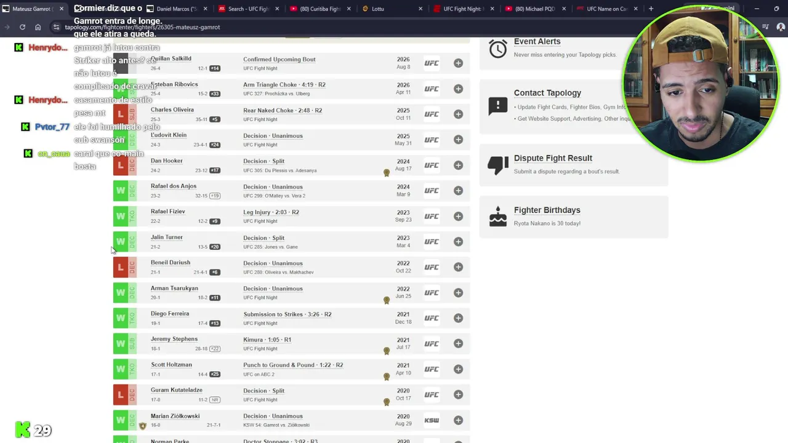The width and height of the screenshot is (788, 443).
Task: Open the Charles Oliveira fighter link
Action: pyautogui.click(x=172, y=110)
